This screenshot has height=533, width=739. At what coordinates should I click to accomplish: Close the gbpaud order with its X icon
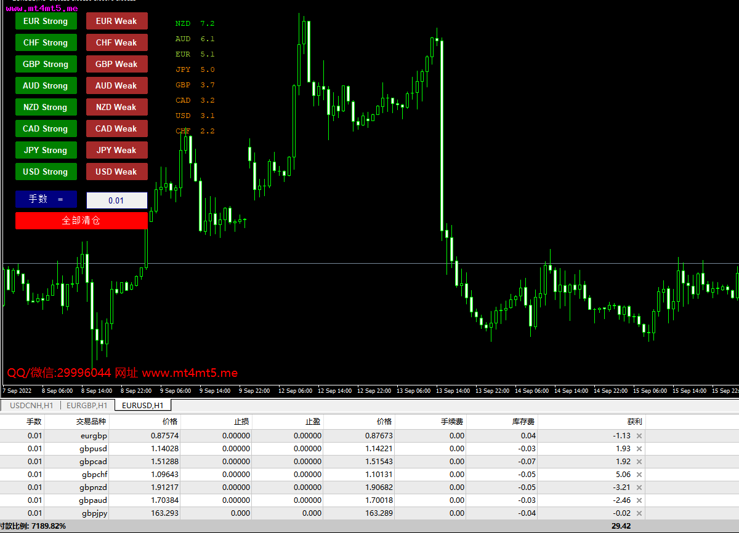639,500
